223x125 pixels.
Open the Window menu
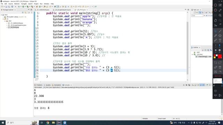(x=46, y=4)
